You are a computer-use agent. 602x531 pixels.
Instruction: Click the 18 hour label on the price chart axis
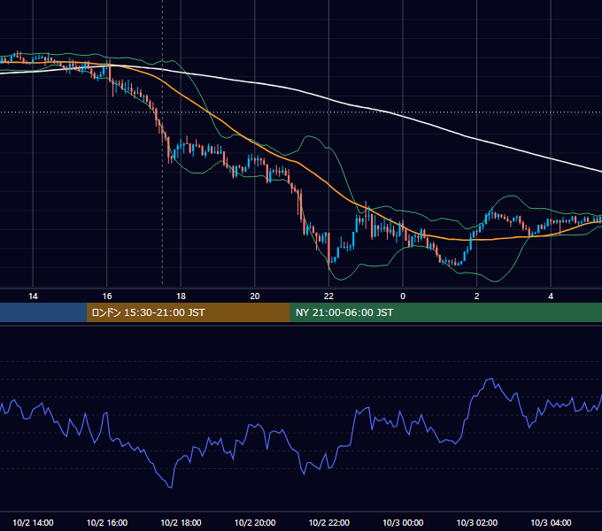click(x=181, y=296)
